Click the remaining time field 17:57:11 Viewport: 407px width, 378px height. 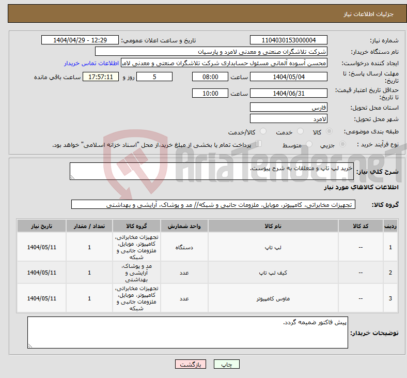[101, 77]
